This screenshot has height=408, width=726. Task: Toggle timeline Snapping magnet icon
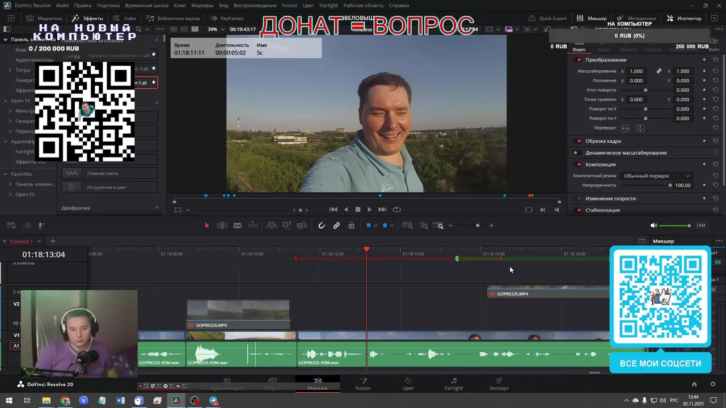[322, 226]
